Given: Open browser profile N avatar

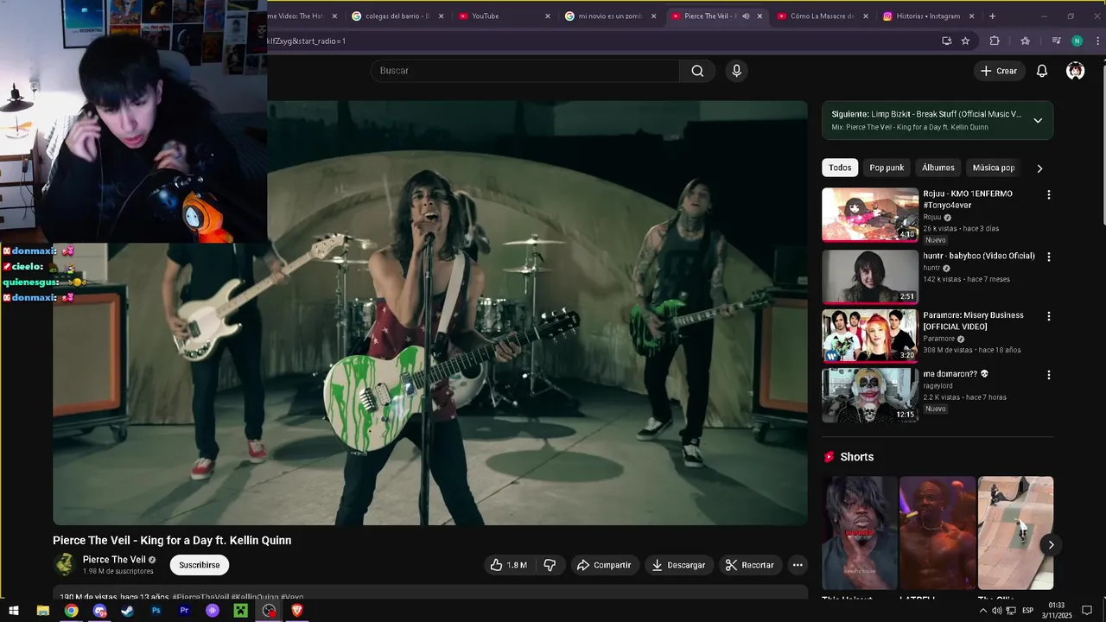Looking at the screenshot, I should click(x=1077, y=41).
